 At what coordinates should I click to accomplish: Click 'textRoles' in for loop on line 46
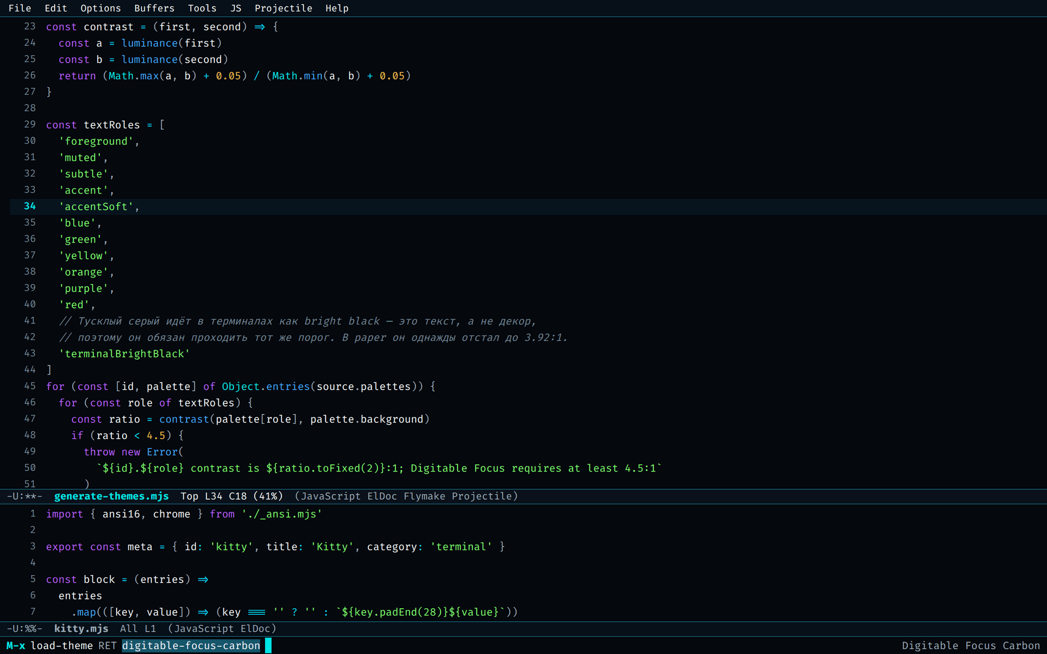pyautogui.click(x=206, y=403)
